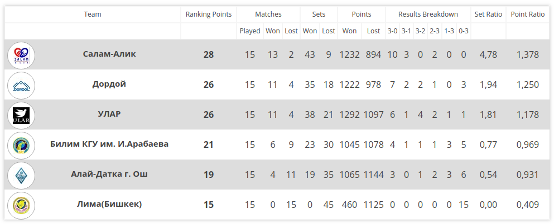Click the 3-0 results sub-header
554x224 pixels.
(x=393, y=31)
